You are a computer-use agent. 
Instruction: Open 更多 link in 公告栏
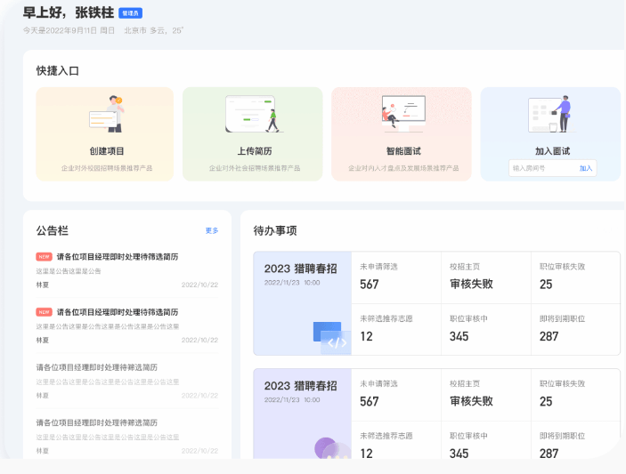point(212,230)
